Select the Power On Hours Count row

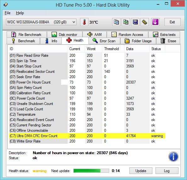click(87, 82)
